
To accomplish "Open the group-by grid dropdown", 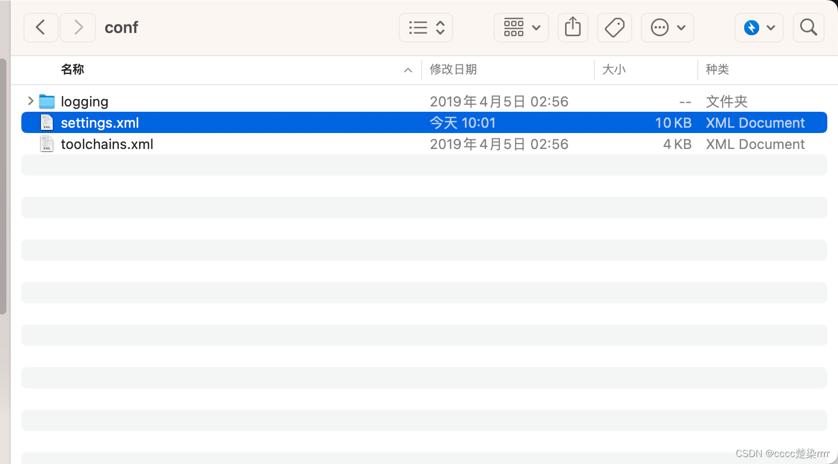I will click(x=521, y=27).
